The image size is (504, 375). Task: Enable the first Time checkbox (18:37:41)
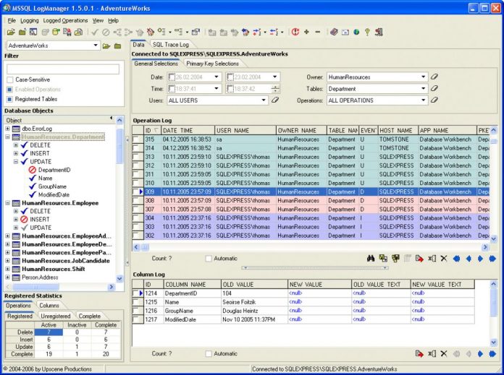[172, 89]
